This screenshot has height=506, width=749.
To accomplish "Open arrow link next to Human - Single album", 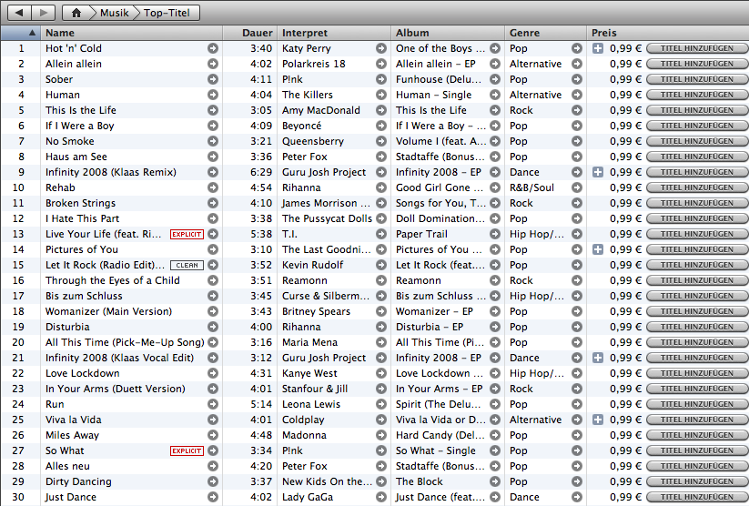I will (x=495, y=95).
